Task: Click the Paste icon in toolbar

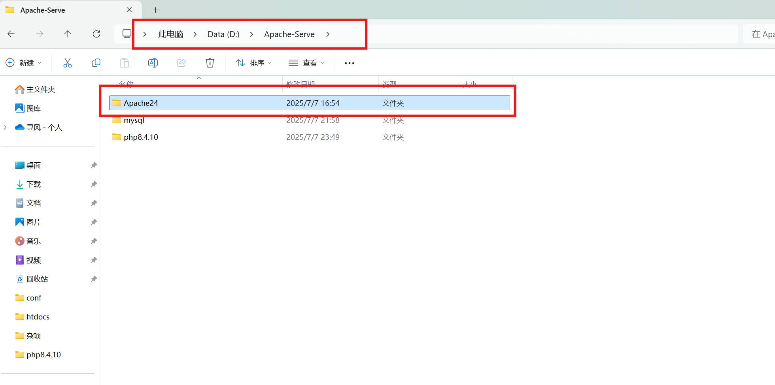Action: tap(124, 62)
